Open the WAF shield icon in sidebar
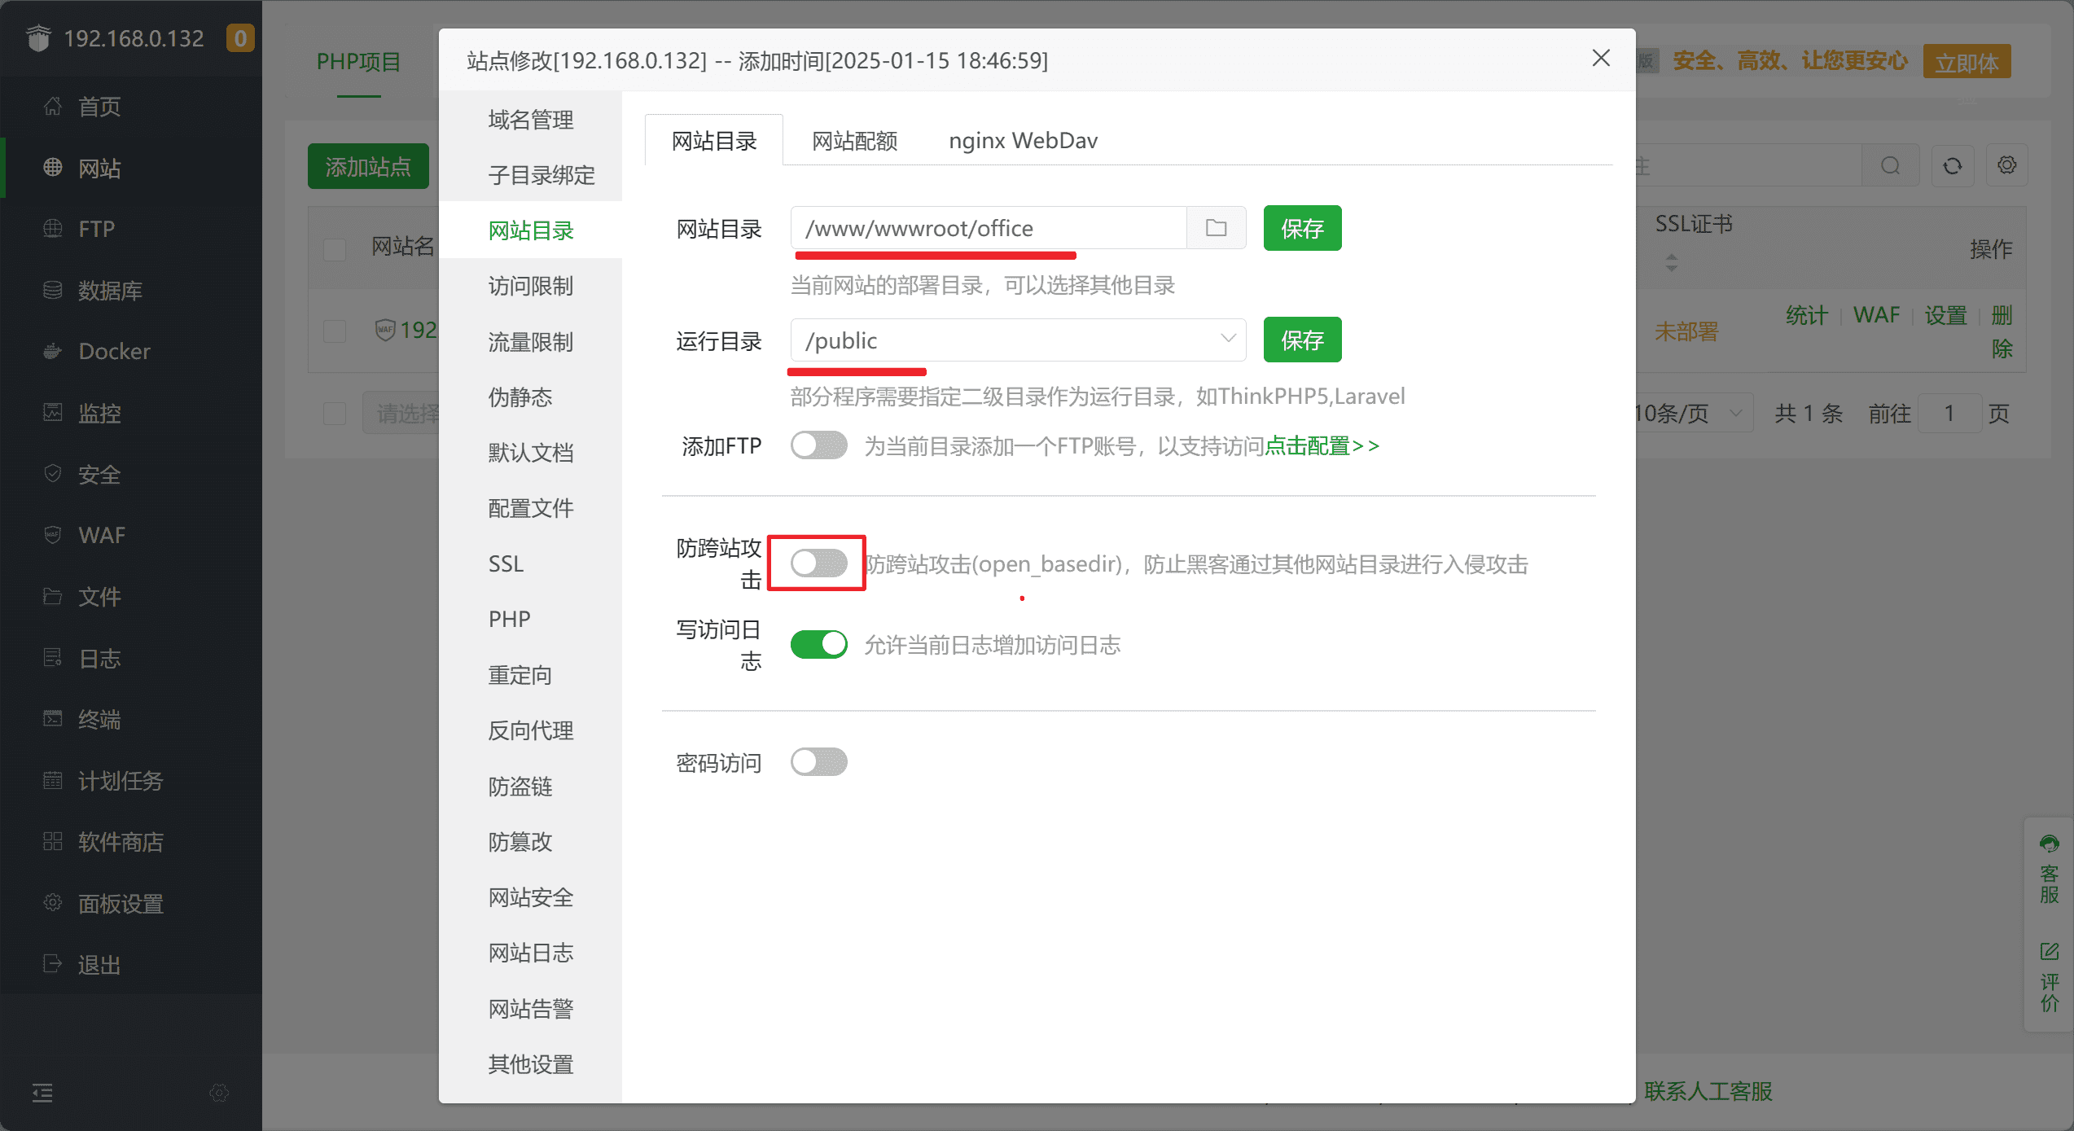2074x1131 pixels. (x=53, y=535)
